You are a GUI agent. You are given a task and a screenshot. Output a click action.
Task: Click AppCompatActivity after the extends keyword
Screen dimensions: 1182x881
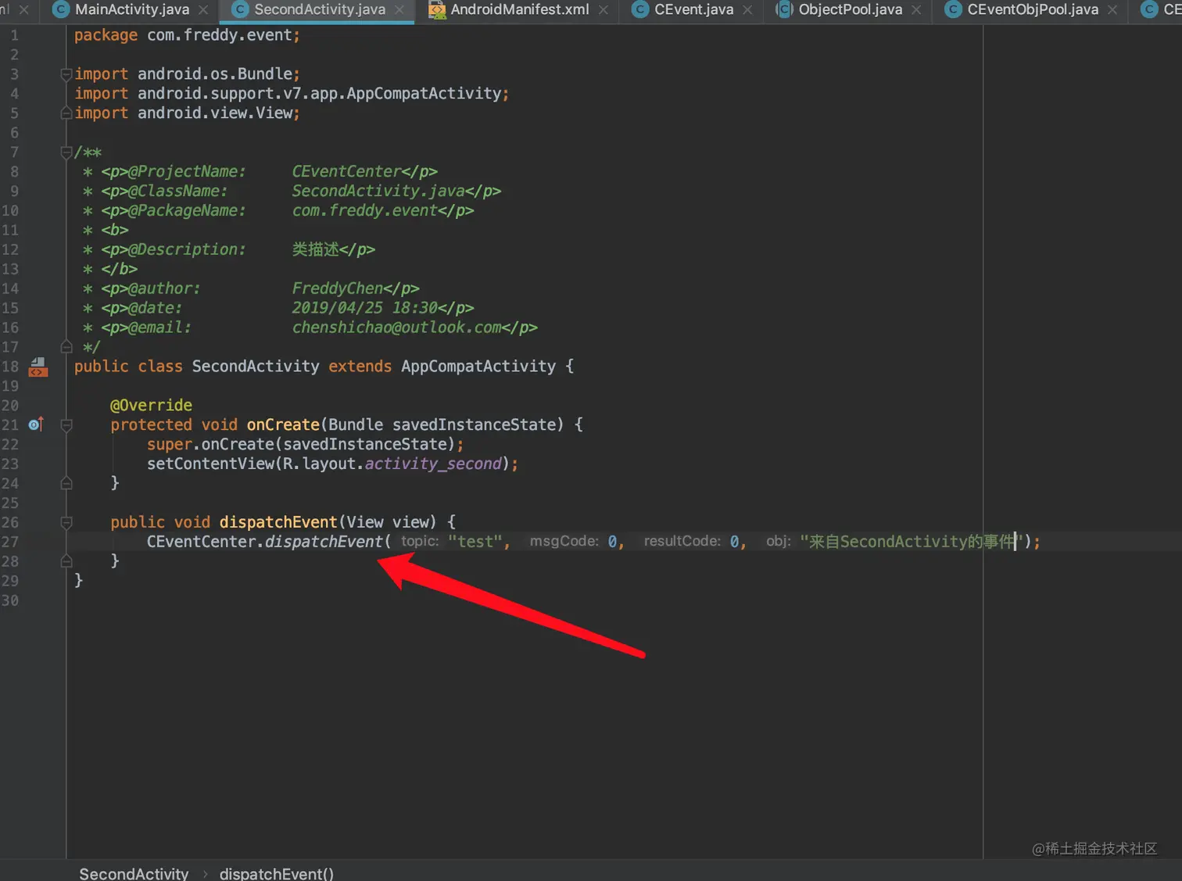click(478, 367)
